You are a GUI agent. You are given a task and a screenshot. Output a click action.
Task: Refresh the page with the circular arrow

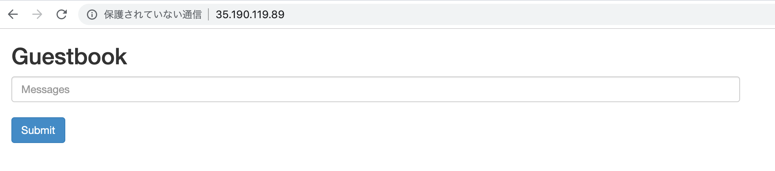tap(61, 14)
